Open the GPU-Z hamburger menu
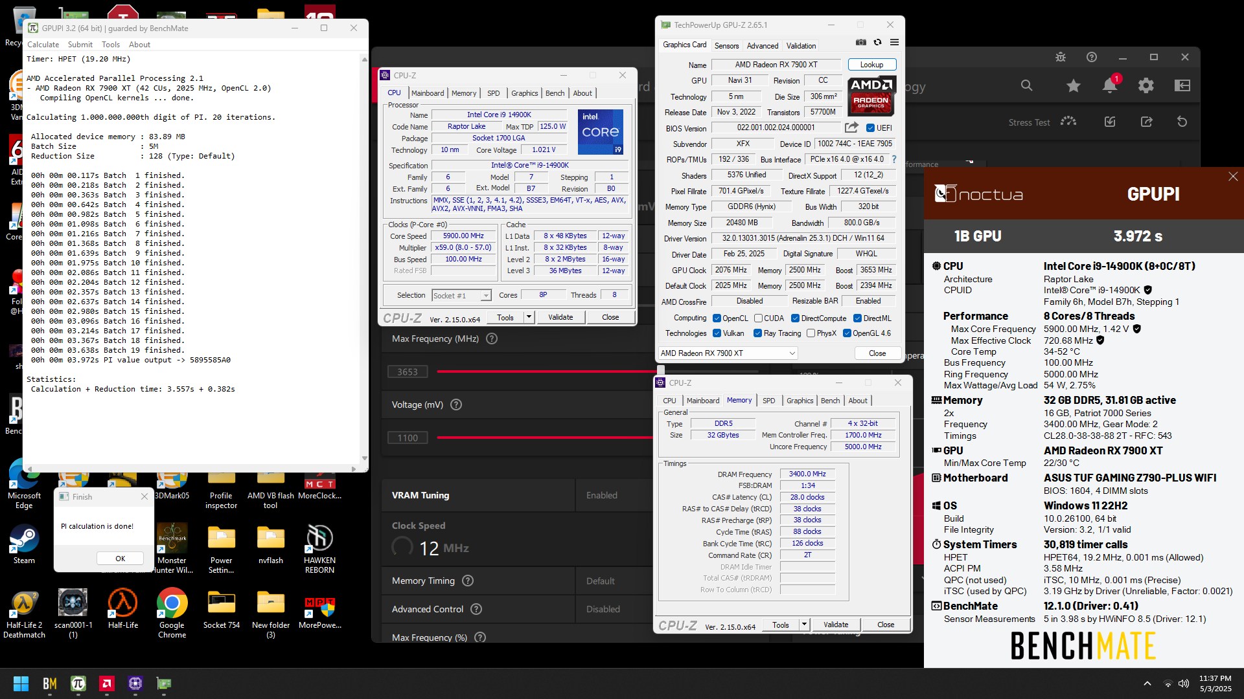Screen dimensions: 1244x699 click(x=894, y=42)
